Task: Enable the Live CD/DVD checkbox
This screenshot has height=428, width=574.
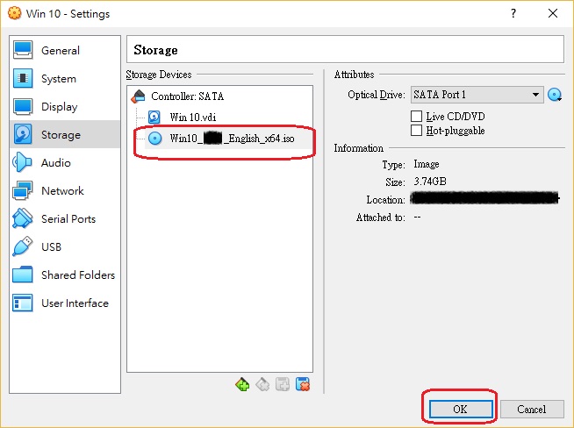Action: coord(416,117)
